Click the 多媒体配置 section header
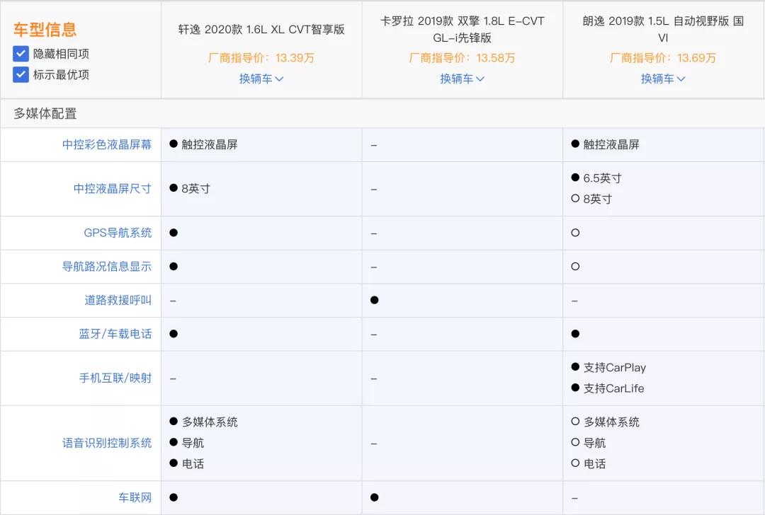The height and width of the screenshot is (515, 765). 45,113
